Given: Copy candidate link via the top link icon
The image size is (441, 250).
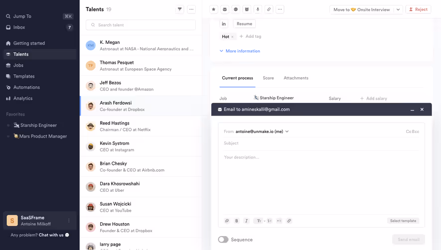Looking at the screenshot, I should (x=269, y=9).
